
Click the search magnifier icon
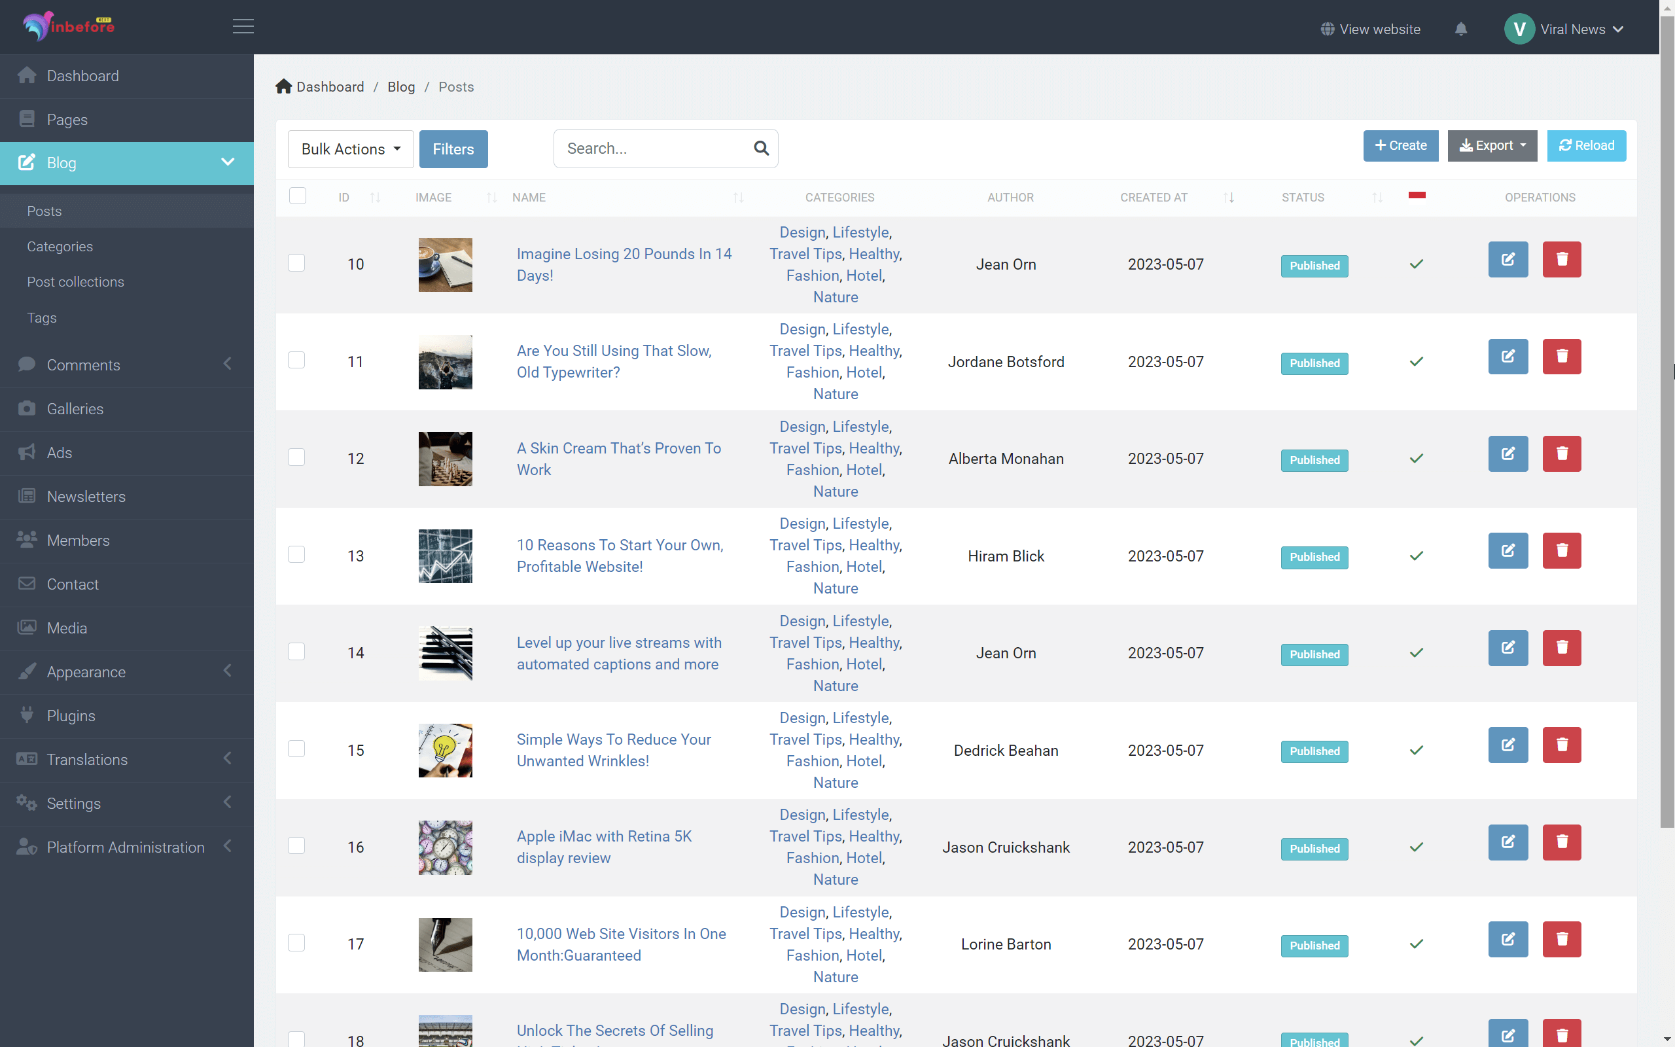pos(762,148)
